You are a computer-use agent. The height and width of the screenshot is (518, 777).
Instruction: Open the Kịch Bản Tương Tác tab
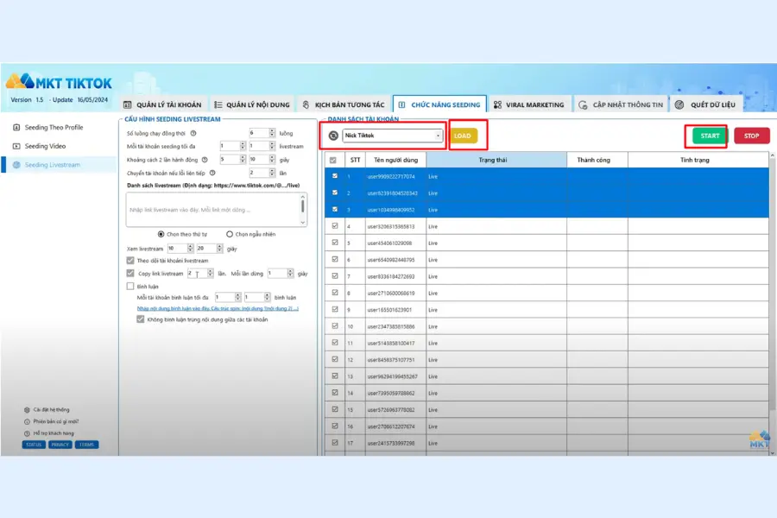point(344,104)
